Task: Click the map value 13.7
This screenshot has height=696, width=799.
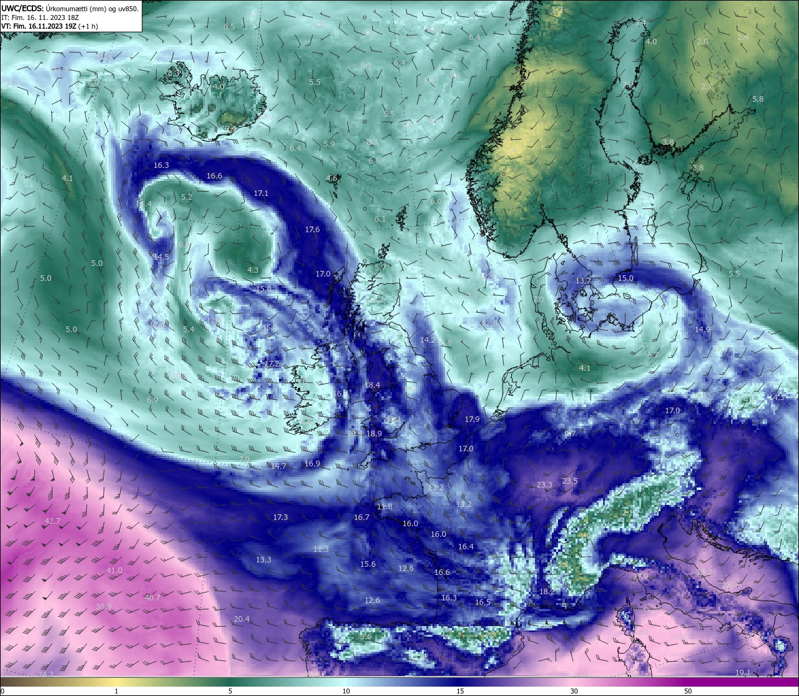Action: 583,280
